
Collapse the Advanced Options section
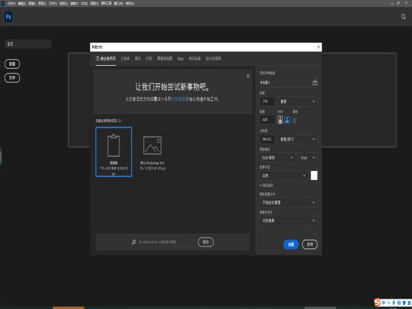pyautogui.click(x=261, y=185)
